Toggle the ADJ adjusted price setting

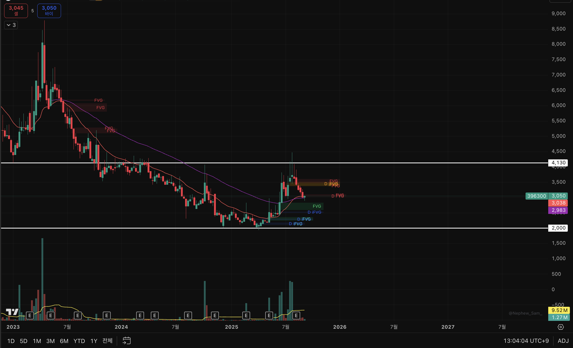(563, 341)
